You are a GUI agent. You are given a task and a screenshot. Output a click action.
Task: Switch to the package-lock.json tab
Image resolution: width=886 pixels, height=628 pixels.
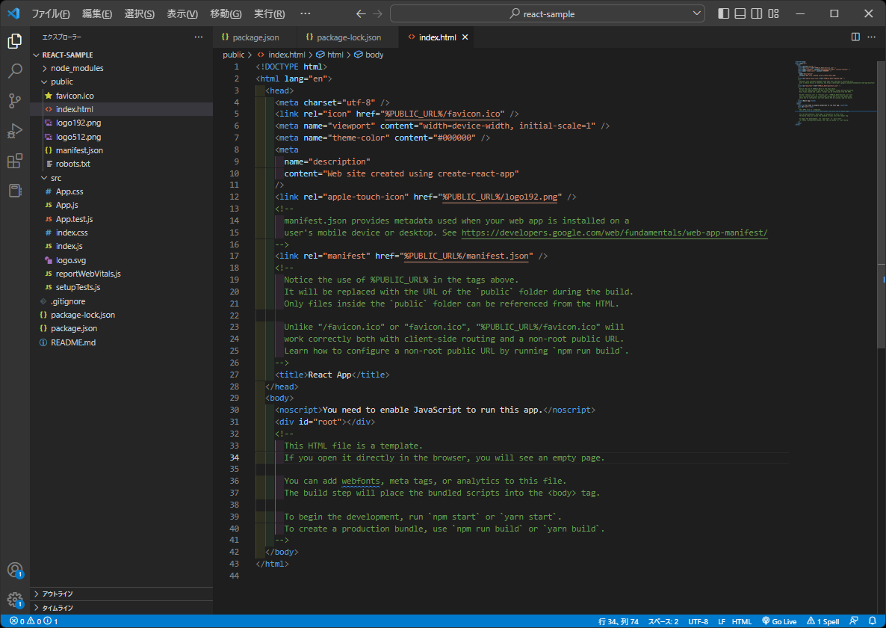[x=348, y=37]
